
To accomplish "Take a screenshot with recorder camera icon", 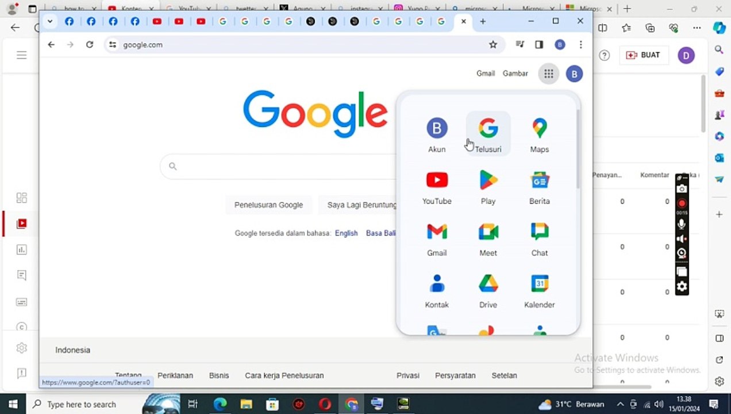I will point(682,189).
